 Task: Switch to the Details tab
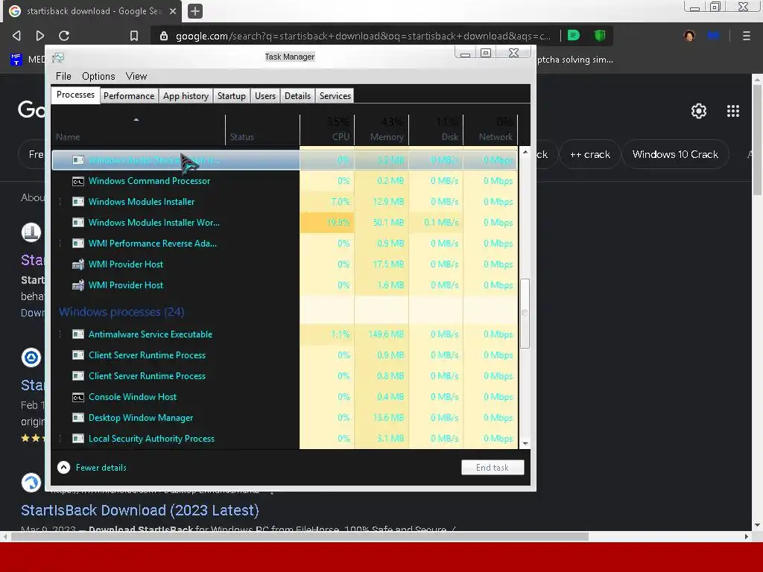(297, 96)
